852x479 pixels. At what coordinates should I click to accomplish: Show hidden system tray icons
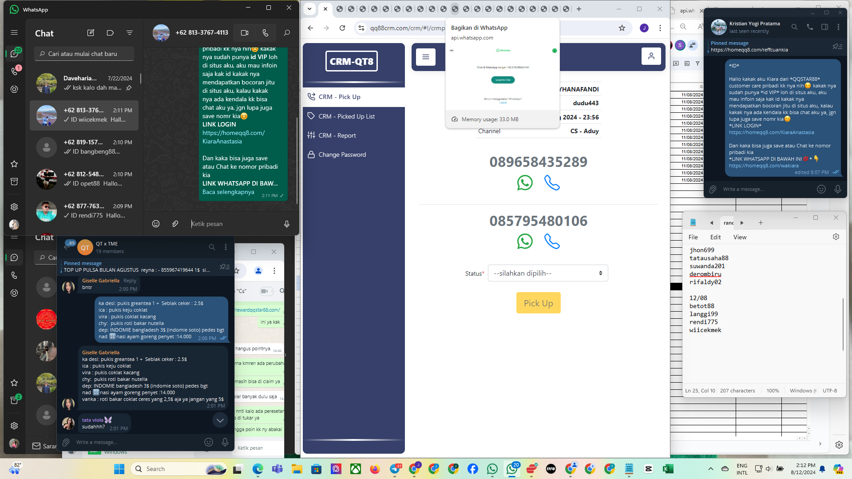[x=710, y=469]
